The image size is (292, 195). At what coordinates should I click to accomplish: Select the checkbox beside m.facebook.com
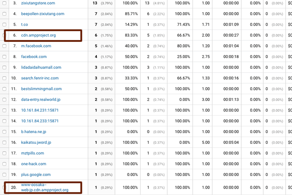point(4,46)
